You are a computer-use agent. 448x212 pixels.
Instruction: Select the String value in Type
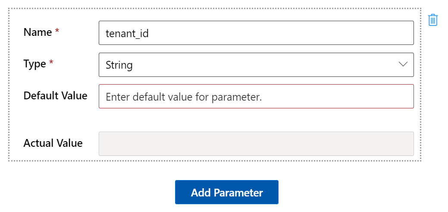coord(119,65)
